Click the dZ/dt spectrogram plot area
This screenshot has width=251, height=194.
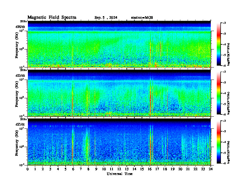(119, 142)
